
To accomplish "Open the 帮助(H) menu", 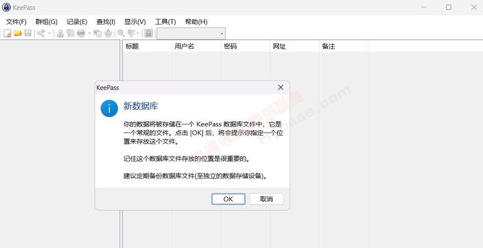I will pos(196,22).
